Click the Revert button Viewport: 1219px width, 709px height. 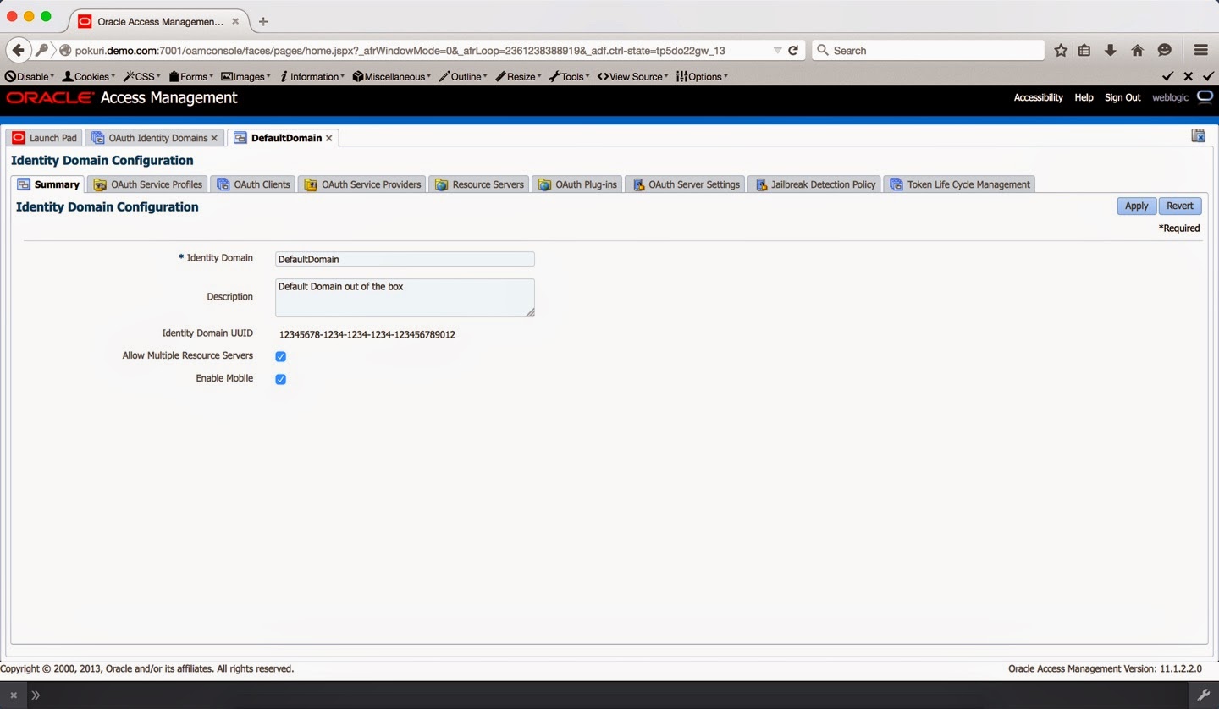tap(1180, 206)
